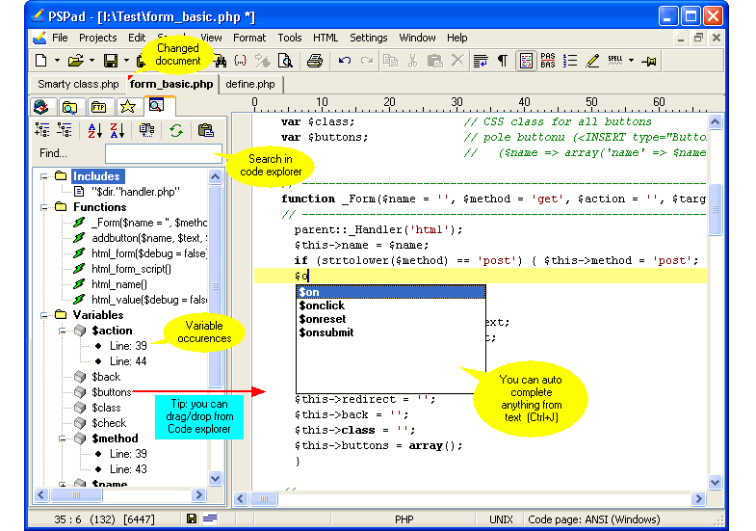Expand all nodes in code explorer
Viewport: 756px width, 531px height.
[x=42, y=130]
